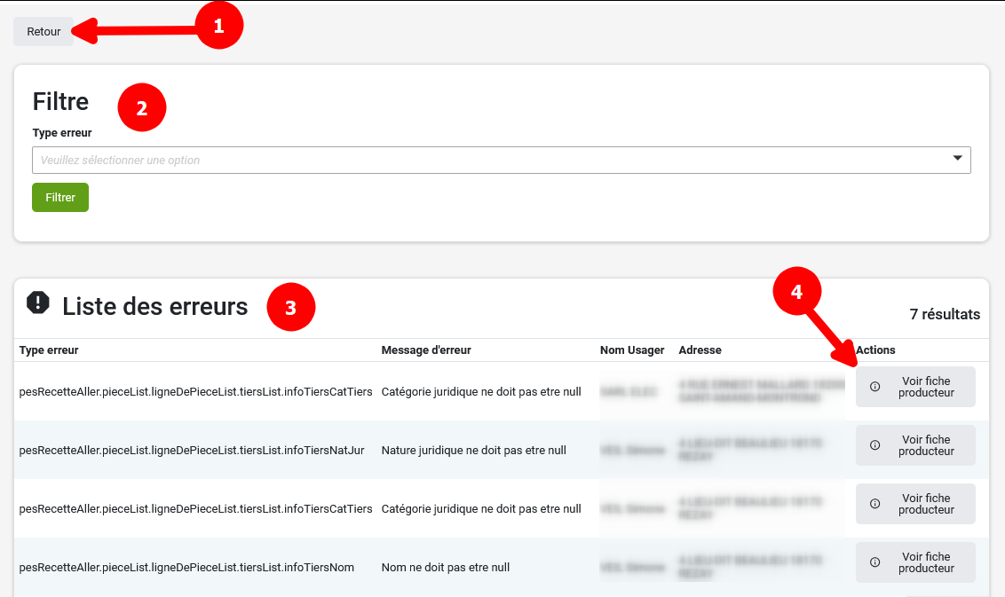
Task: Click the Filtre panel heading
Action: coord(60,102)
